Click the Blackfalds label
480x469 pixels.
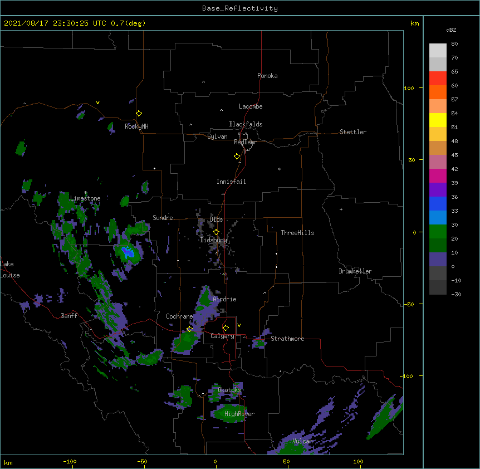pyautogui.click(x=246, y=124)
